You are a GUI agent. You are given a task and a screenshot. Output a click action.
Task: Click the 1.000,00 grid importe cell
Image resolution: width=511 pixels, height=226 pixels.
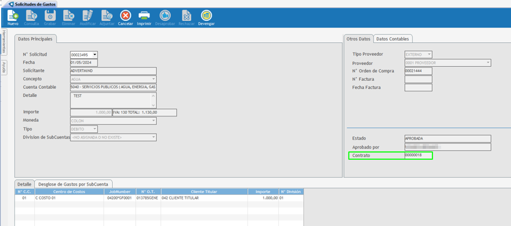click(263, 198)
